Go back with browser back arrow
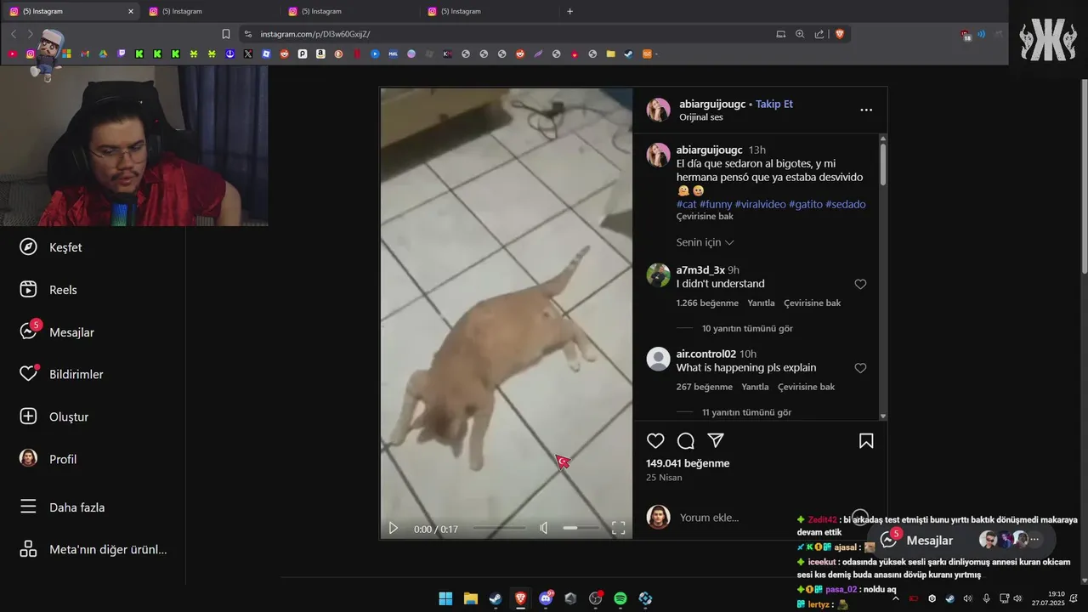1088x612 pixels. click(x=14, y=34)
